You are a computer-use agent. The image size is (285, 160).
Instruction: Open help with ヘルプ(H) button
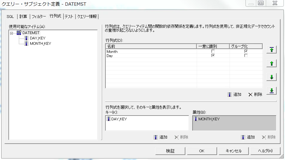click(x=265, y=151)
